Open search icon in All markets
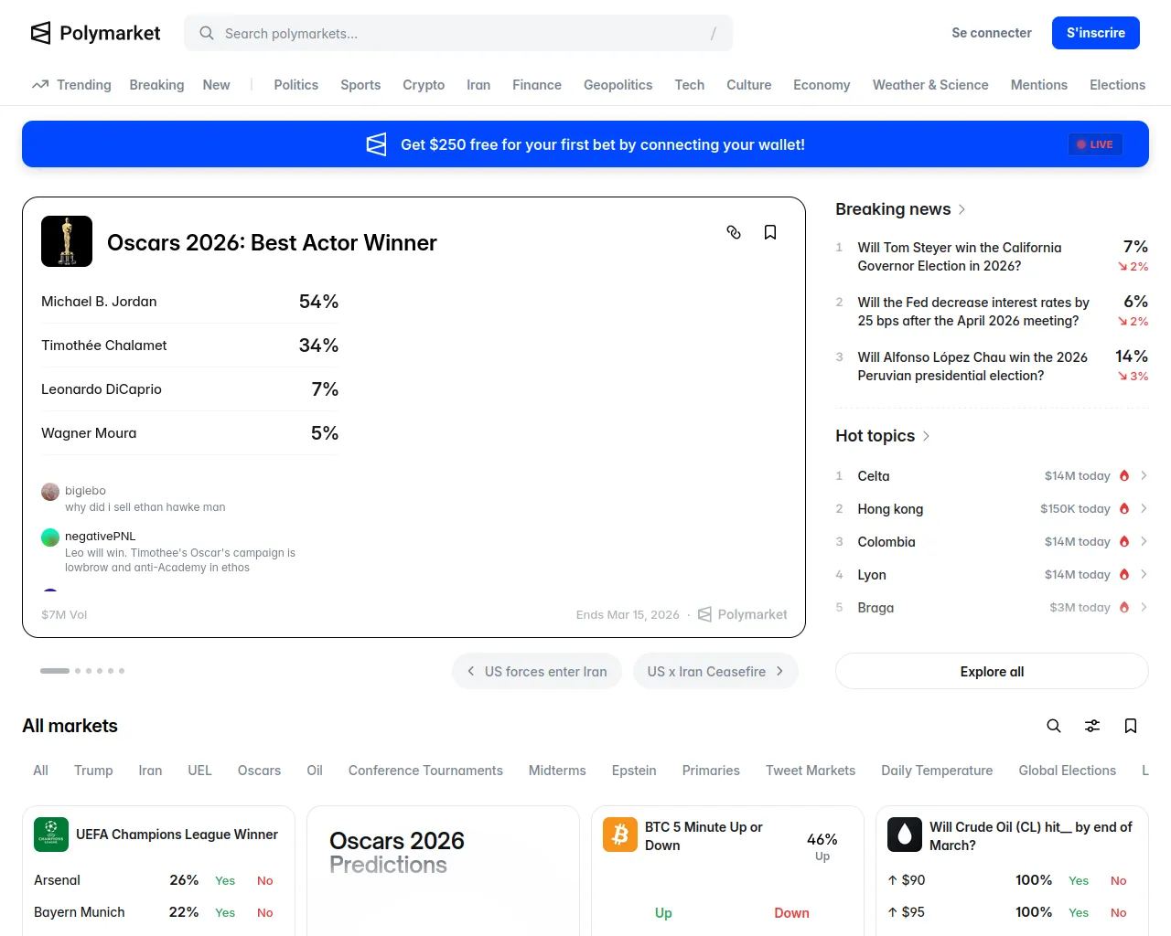Viewport: 1171px width, 936px height. point(1054,726)
